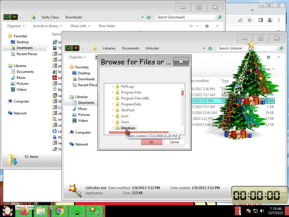Click the Search Downloads field
289x217 pixels.
[185, 17]
